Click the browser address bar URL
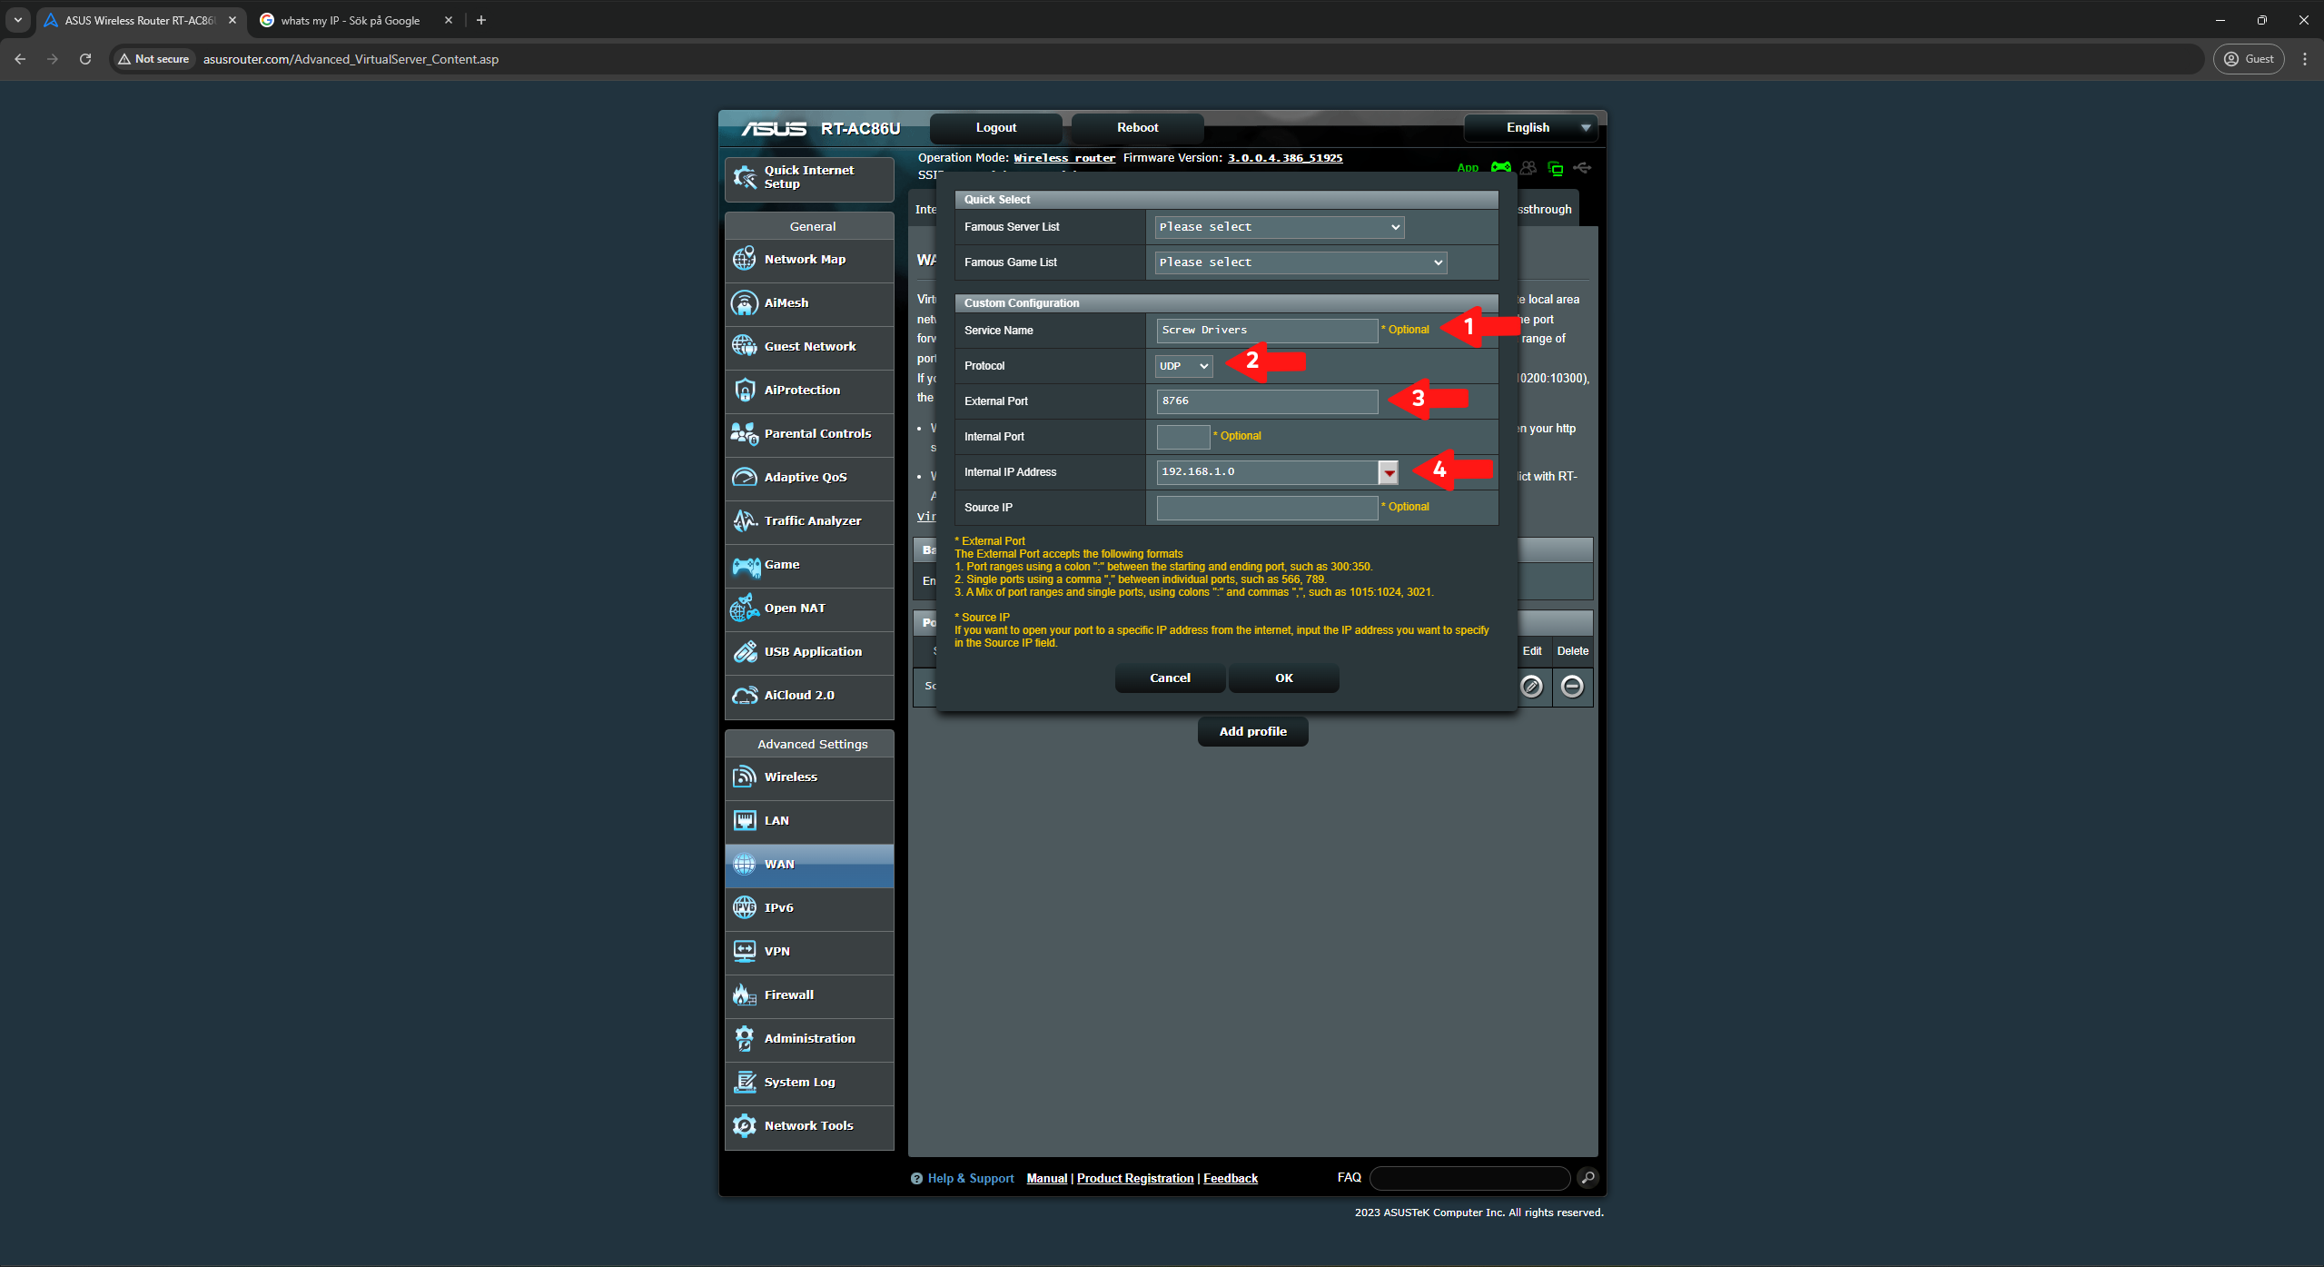The image size is (2324, 1267). (x=351, y=59)
